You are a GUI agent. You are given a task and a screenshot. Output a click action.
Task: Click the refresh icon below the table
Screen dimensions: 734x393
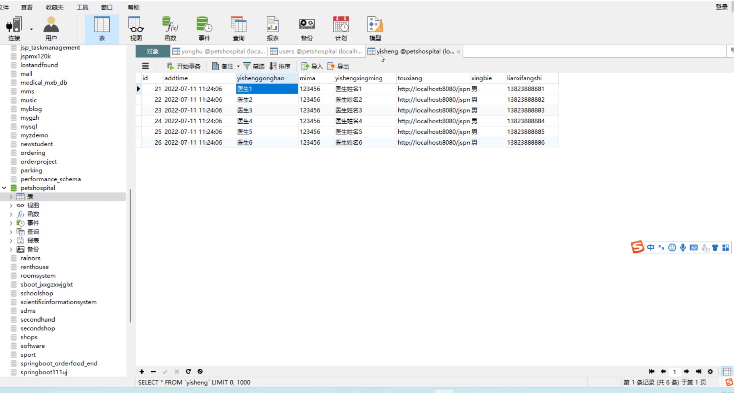coord(188,372)
